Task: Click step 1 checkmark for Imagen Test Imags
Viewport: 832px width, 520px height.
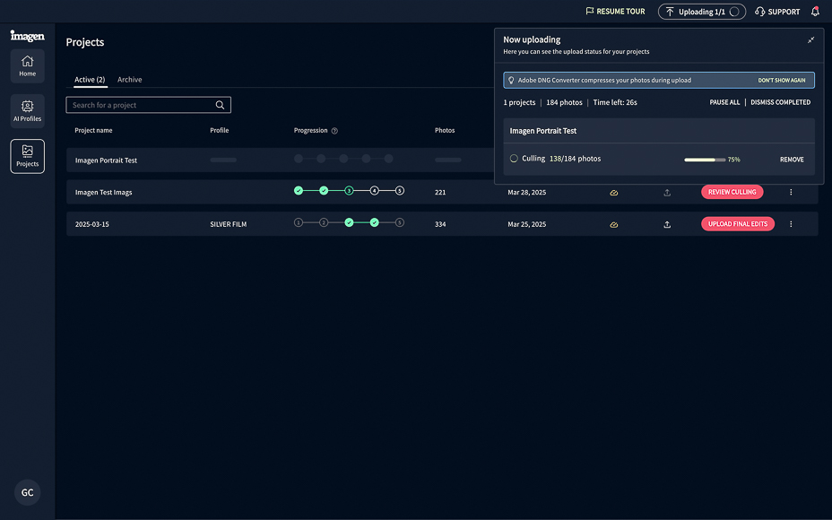Action: [299, 190]
